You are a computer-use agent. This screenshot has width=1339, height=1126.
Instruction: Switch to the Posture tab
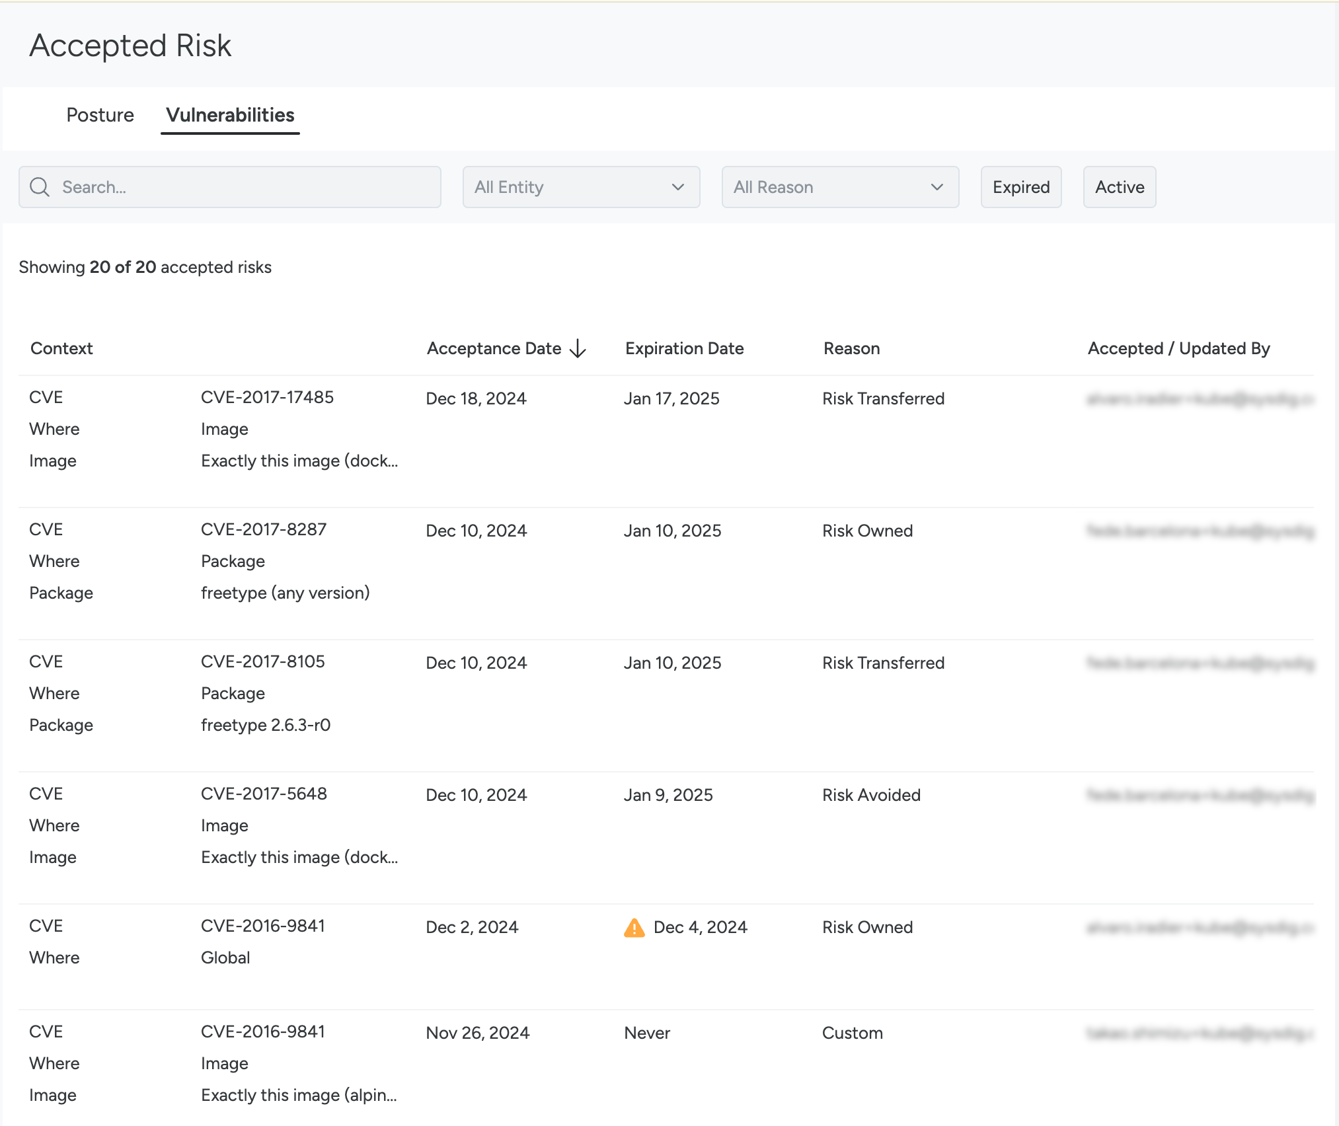tap(100, 115)
